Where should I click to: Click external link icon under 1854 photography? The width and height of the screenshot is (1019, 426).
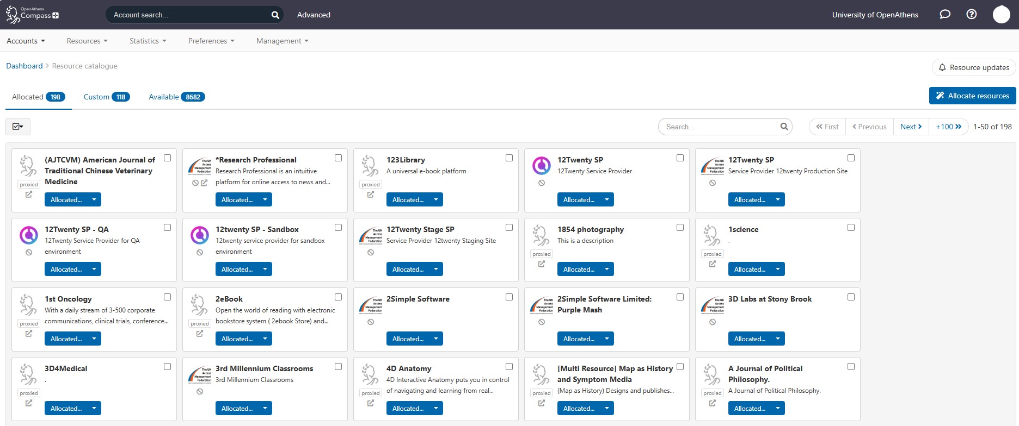pyautogui.click(x=542, y=264)
